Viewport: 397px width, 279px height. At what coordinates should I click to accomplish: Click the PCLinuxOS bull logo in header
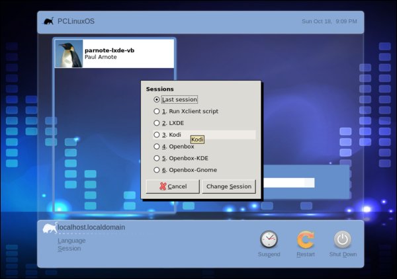click(x=48, y=21)
